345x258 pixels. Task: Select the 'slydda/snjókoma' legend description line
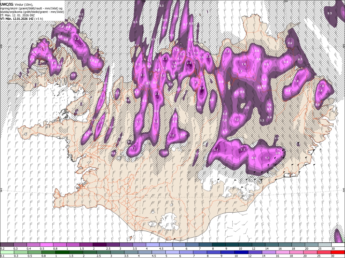pos(32,12)
